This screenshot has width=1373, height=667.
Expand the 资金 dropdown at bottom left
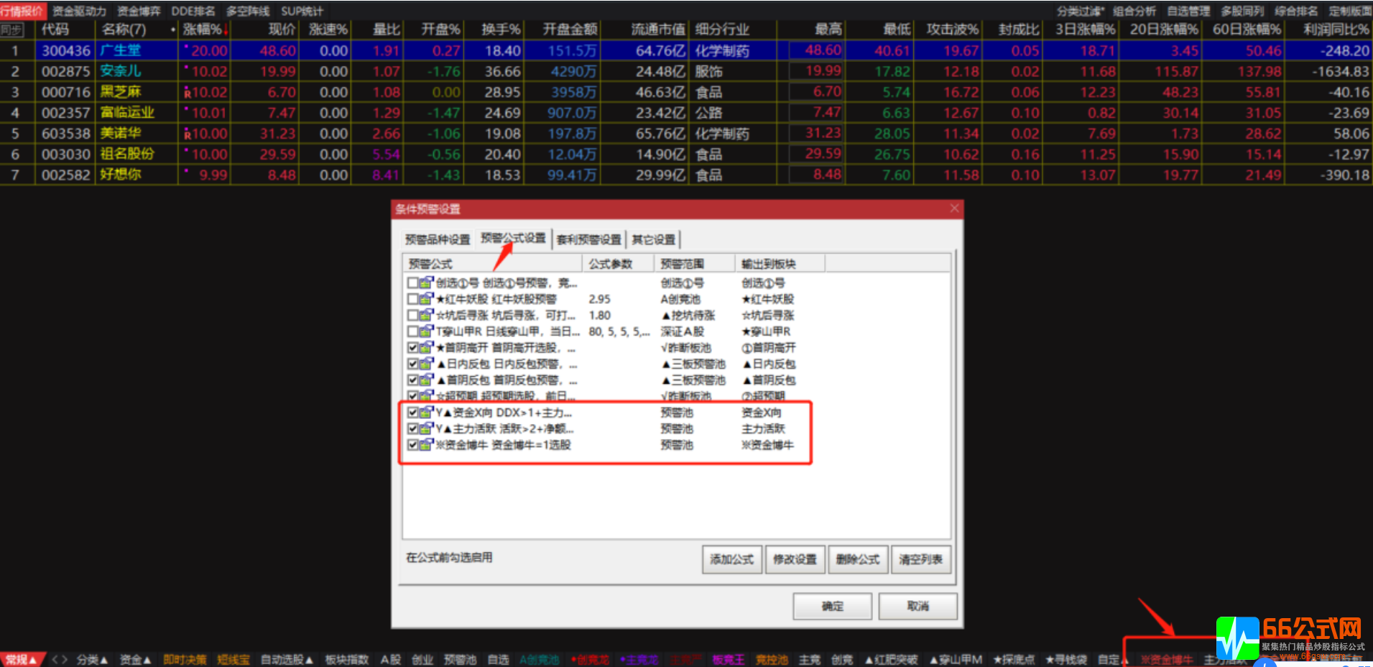(134, 658)
